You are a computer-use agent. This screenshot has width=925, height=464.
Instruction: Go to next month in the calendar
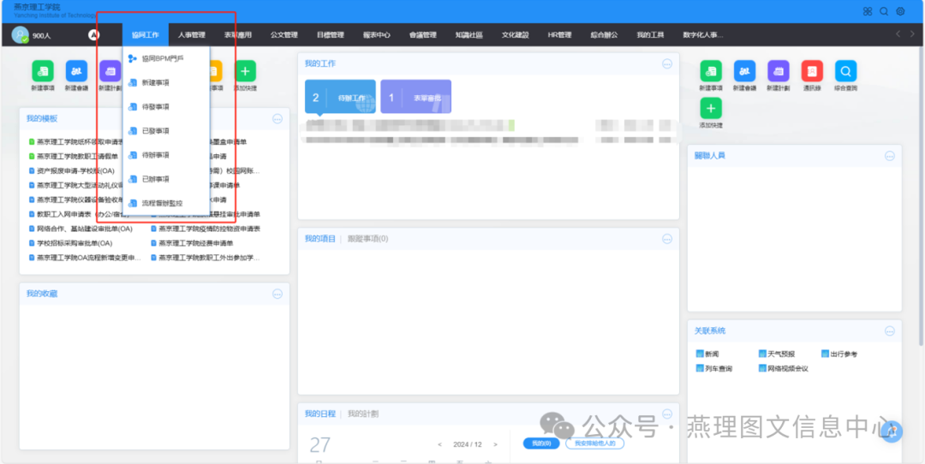[501, 444]
